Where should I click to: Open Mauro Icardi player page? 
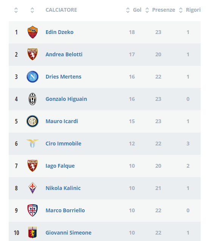(62, 121)
